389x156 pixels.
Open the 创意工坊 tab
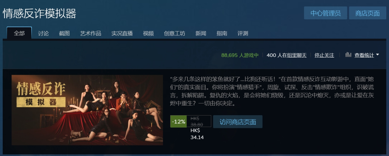(x=174, y=33)
